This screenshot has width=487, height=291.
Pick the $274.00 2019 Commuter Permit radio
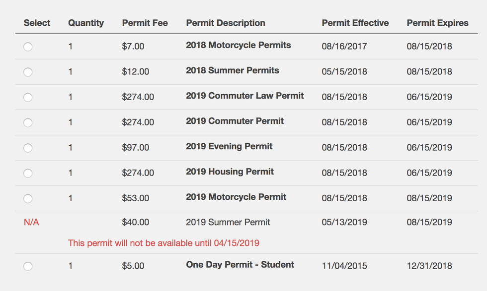(28, 122)
